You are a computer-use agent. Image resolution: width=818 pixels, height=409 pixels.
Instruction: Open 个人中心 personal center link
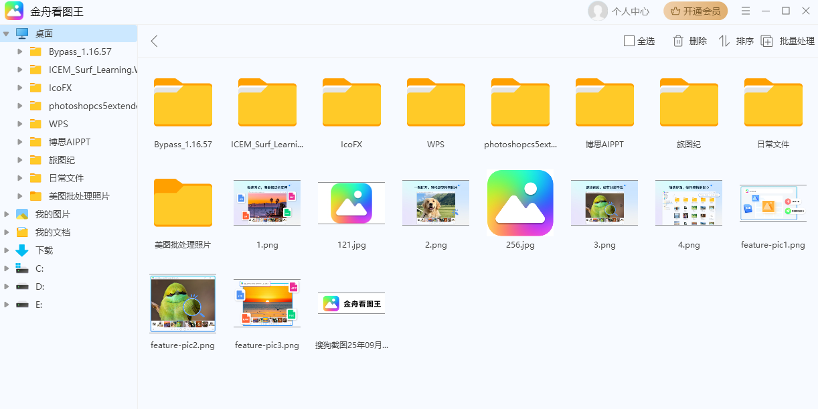point(630,11)
